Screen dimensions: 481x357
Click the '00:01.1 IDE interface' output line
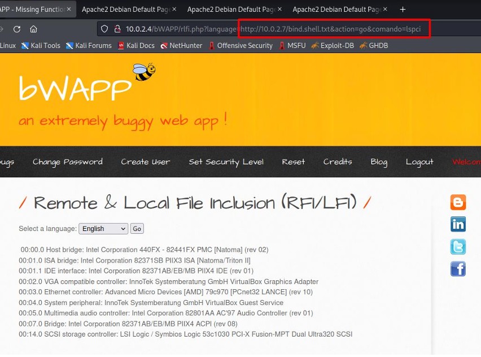(x=136, y=271)
